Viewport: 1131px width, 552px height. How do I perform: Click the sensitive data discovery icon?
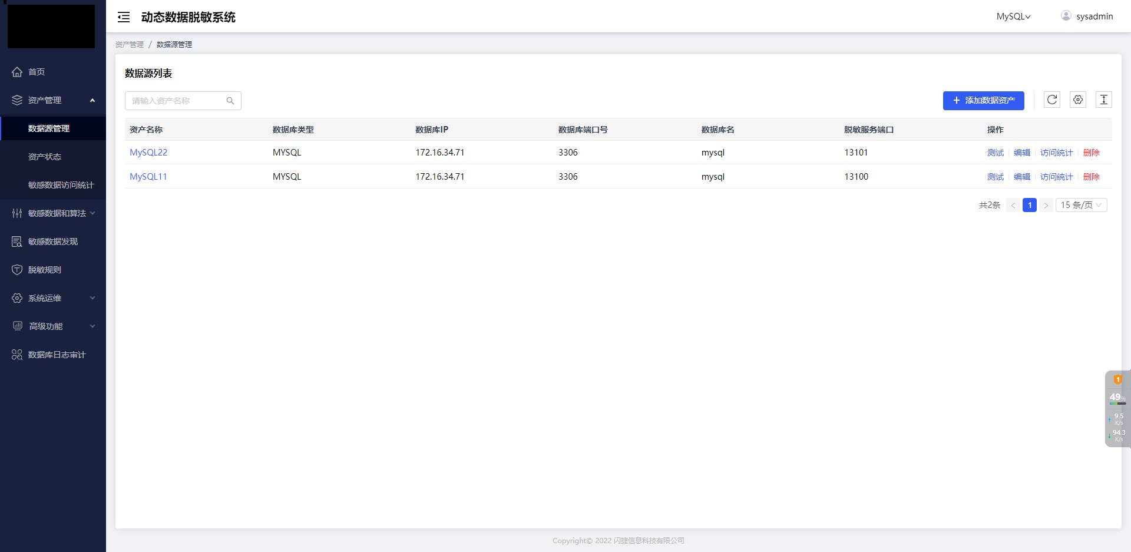17,242
